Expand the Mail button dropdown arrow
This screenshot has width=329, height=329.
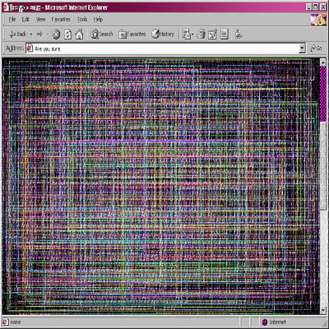point(193,34)
